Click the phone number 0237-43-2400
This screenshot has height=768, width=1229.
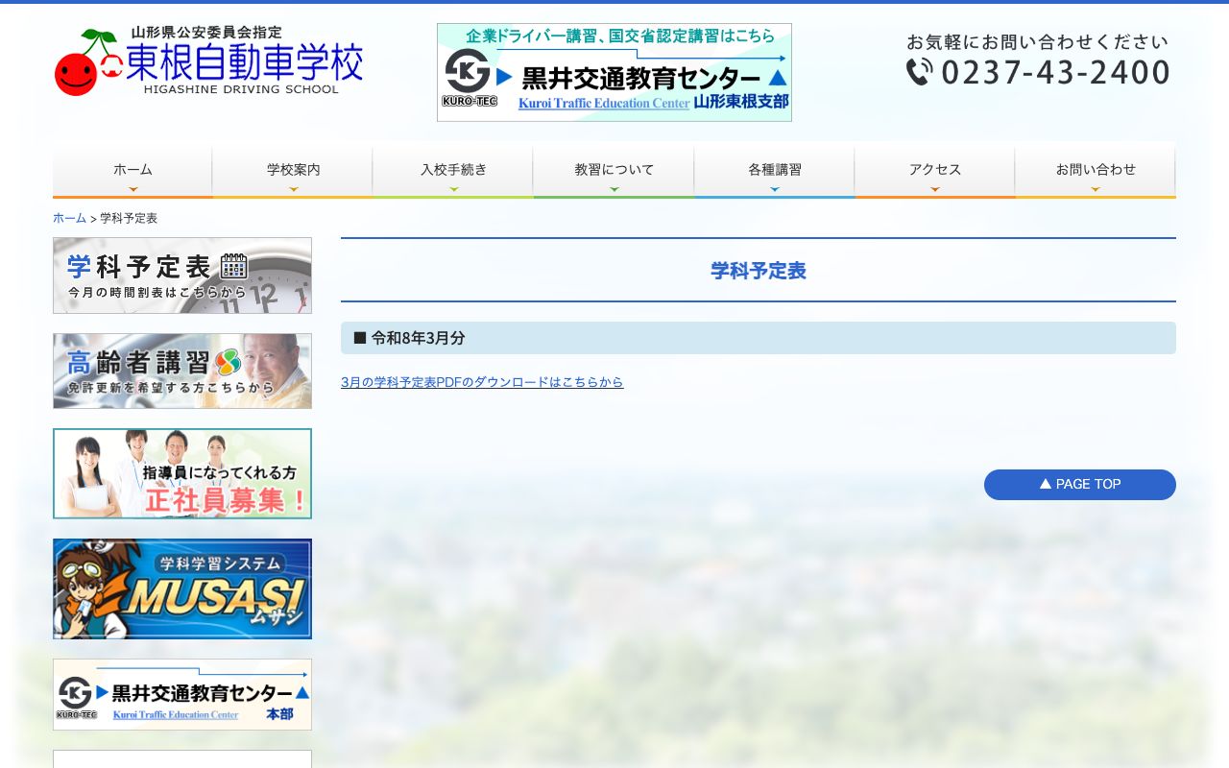point(1056,71)
